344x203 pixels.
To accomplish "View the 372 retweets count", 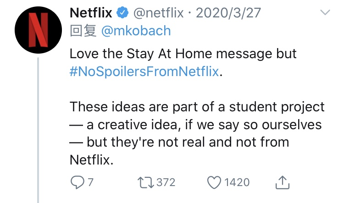I will click(166, 182).
